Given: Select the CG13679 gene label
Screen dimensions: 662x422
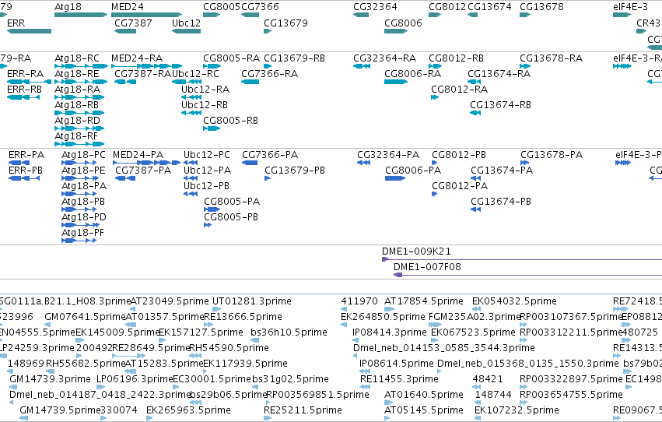Looking at the screenshot, I should point(285,23).
